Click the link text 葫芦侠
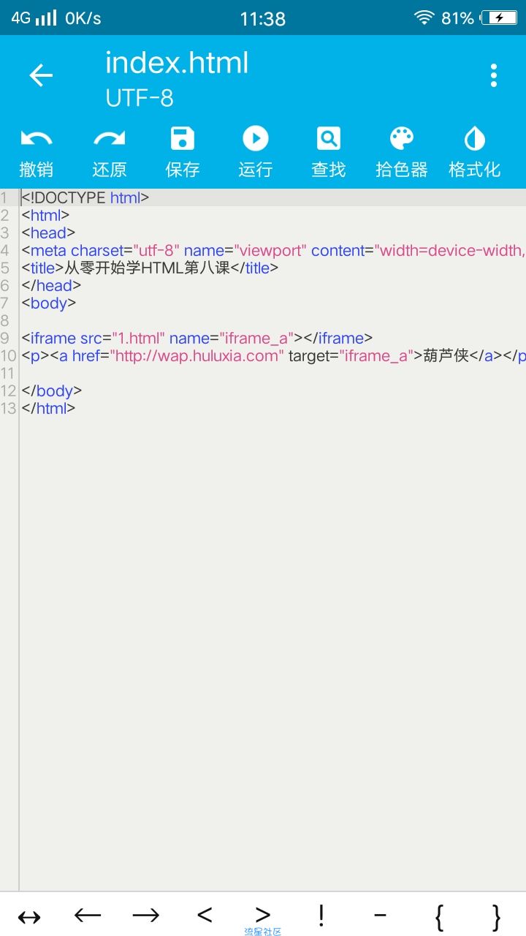 pos(446,355)
